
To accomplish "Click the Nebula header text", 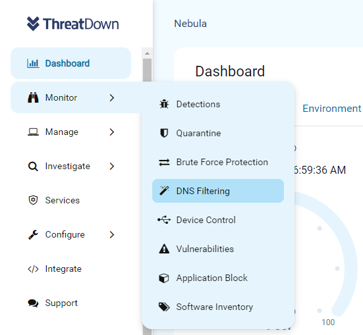I will (190, 24).
